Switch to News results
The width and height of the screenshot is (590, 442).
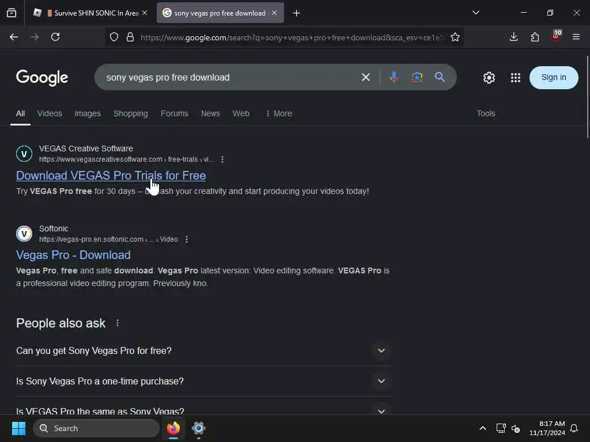(x=210, y=113)
